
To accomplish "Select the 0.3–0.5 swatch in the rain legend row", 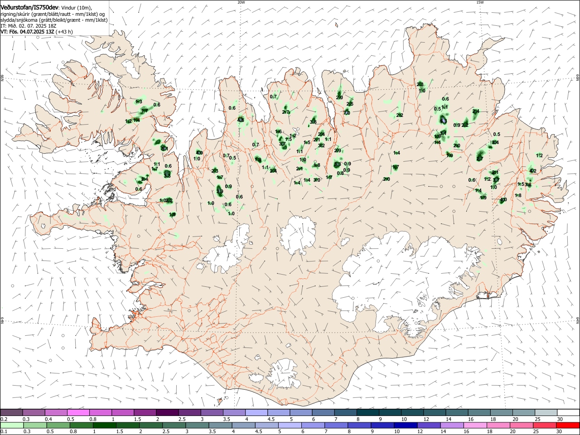I will (35, 425).
